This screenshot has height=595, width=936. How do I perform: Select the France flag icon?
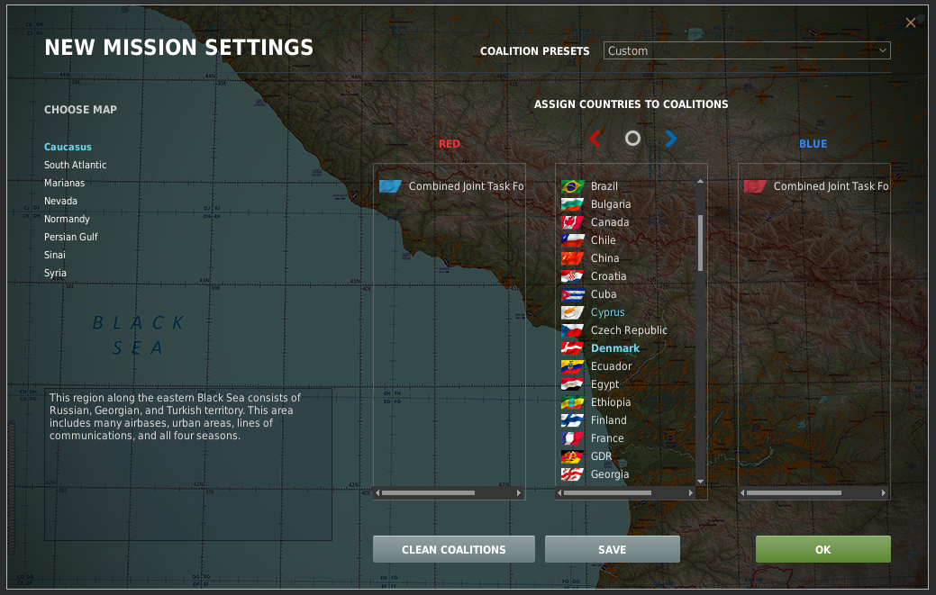572,438
